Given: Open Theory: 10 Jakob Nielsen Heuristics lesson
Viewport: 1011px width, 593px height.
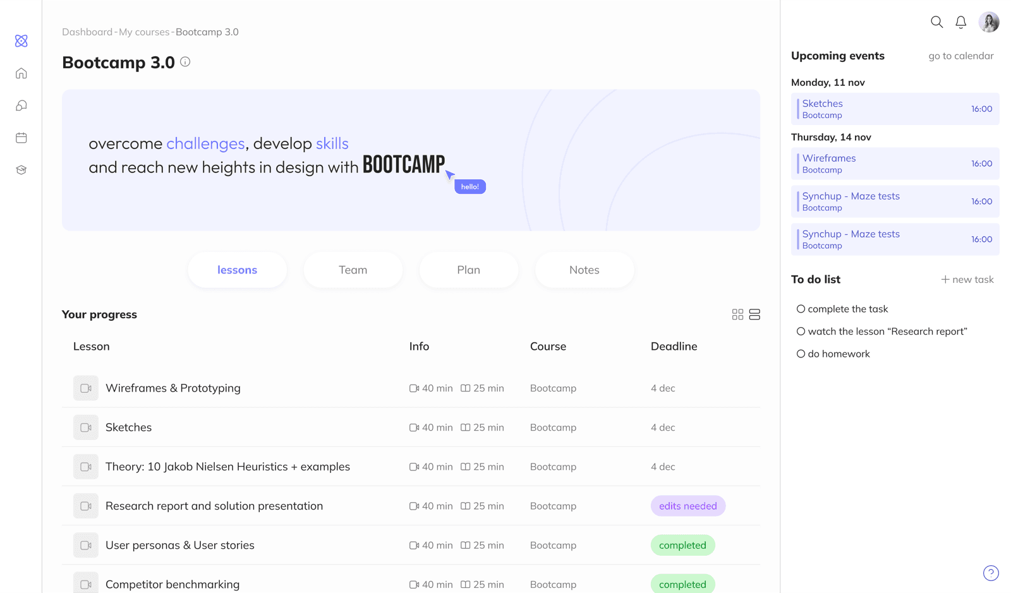Looking at the screenshot, I should point(227,467).
